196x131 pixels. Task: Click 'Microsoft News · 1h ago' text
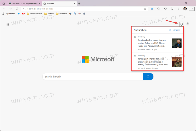click(x=147, y=50)
